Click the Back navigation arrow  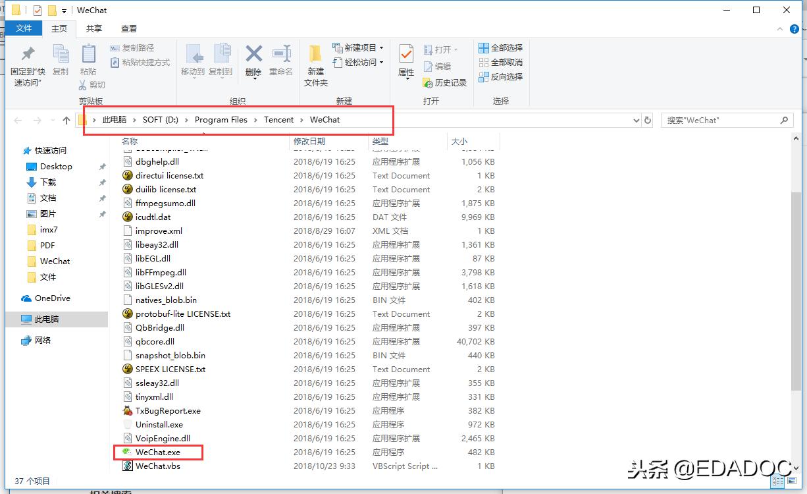click(x=18, y=120)
